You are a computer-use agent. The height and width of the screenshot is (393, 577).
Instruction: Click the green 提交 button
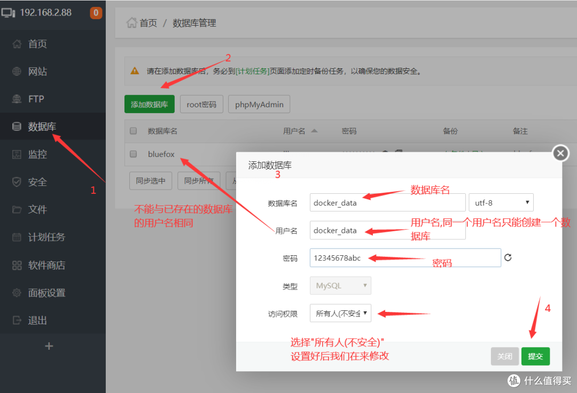[x=535, y=356]
